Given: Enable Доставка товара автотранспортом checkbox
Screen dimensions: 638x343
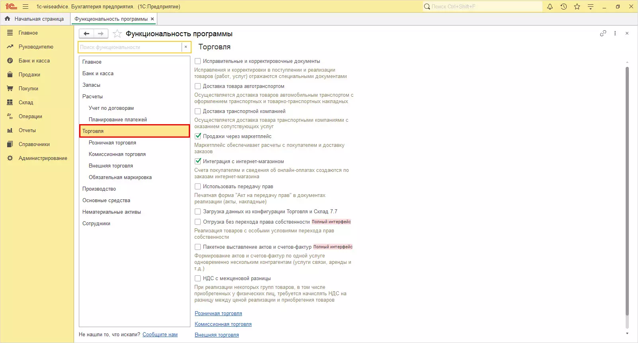Looking at the screenshot, I should (x=198, y=86).
